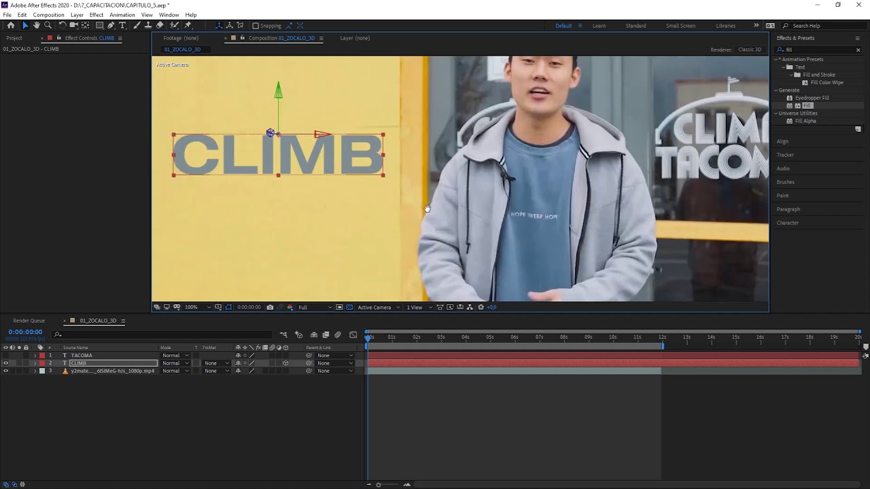Select the Horizontal Type tool
This screenshot has width=870, height=489.
(122, 25)
